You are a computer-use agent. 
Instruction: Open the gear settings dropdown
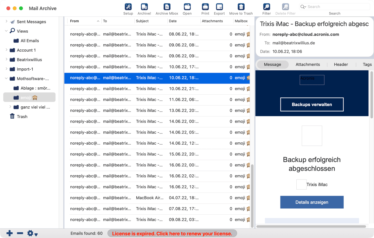(32, 234)
